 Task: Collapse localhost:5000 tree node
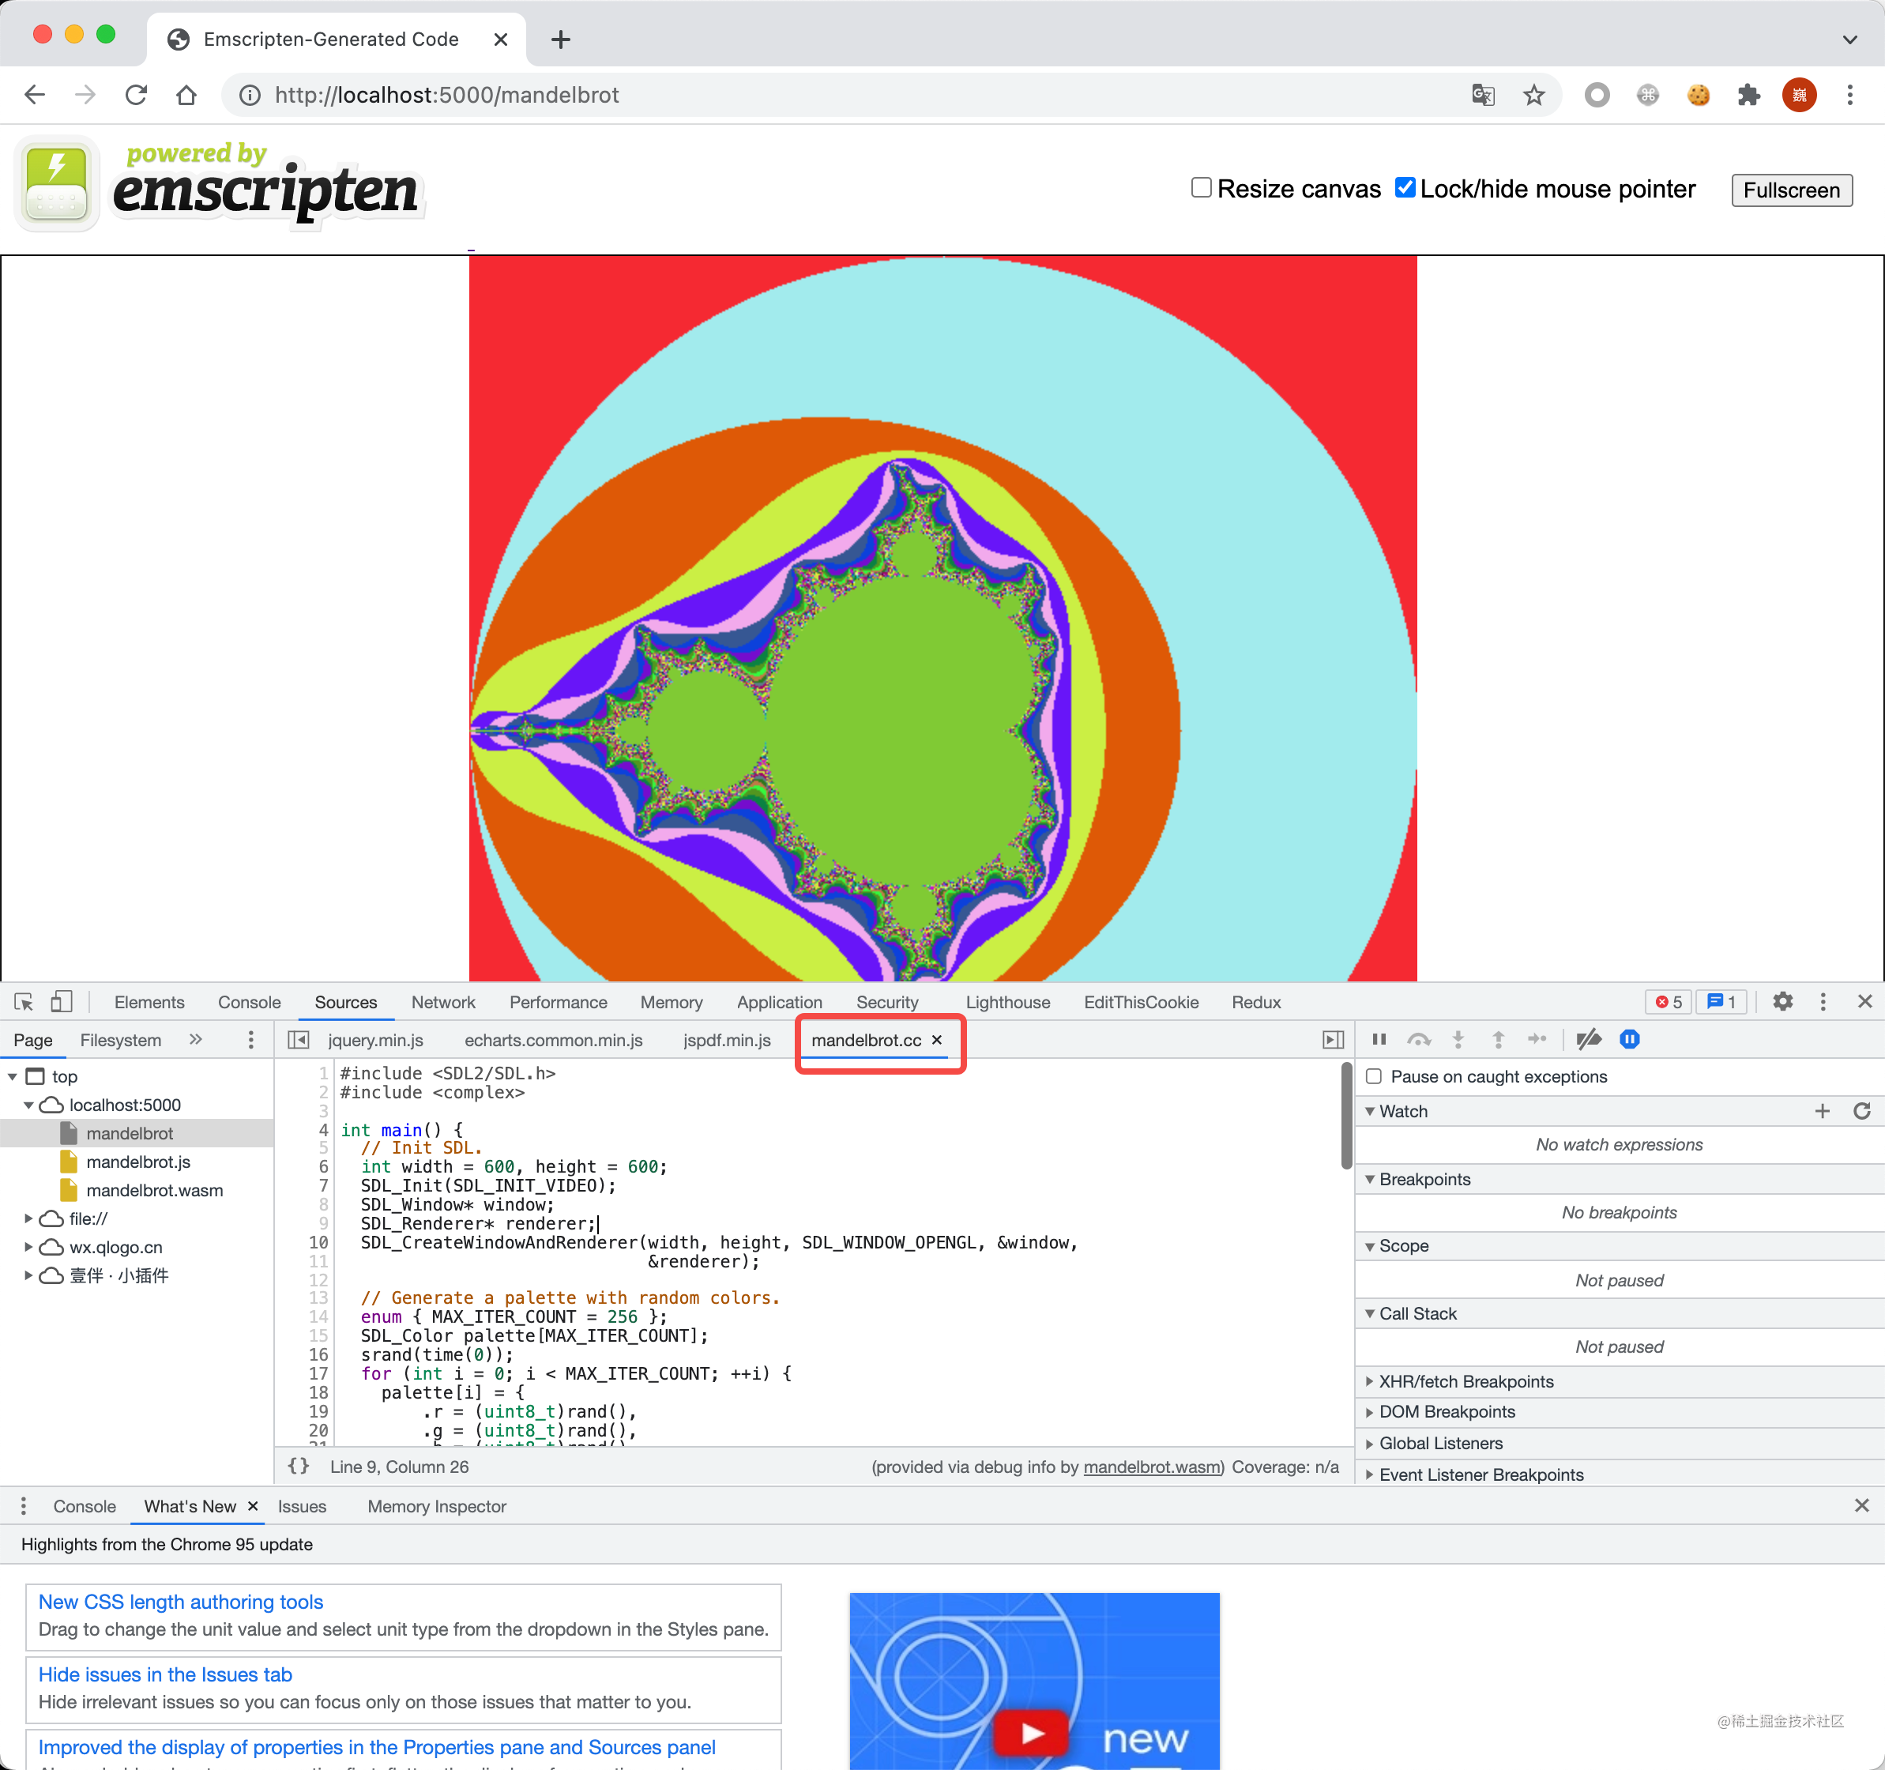pyautogui.click(x=29, y=1105)
